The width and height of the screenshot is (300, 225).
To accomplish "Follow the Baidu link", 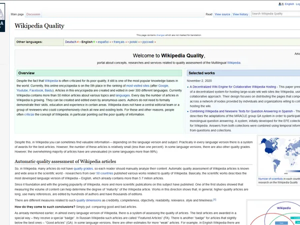I will click(49, 90).
